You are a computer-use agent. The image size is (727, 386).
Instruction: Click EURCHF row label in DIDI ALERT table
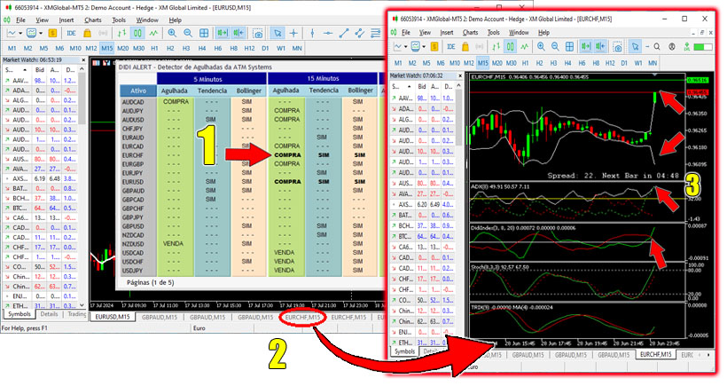tap(133, 155)
